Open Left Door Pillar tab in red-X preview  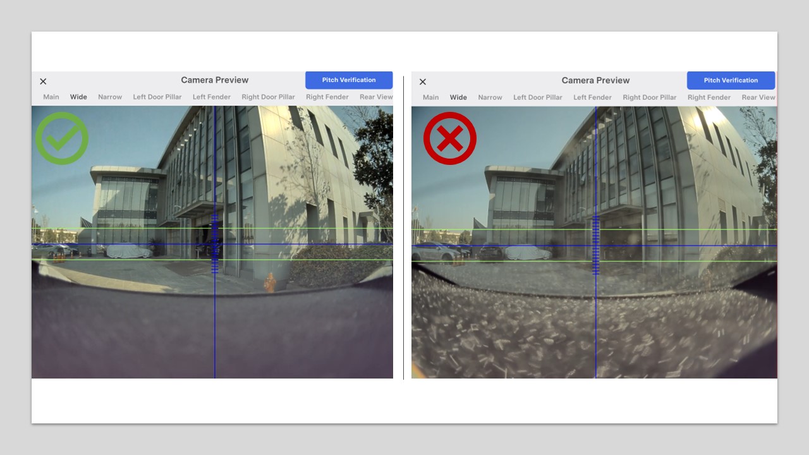(x=537, y=97)
